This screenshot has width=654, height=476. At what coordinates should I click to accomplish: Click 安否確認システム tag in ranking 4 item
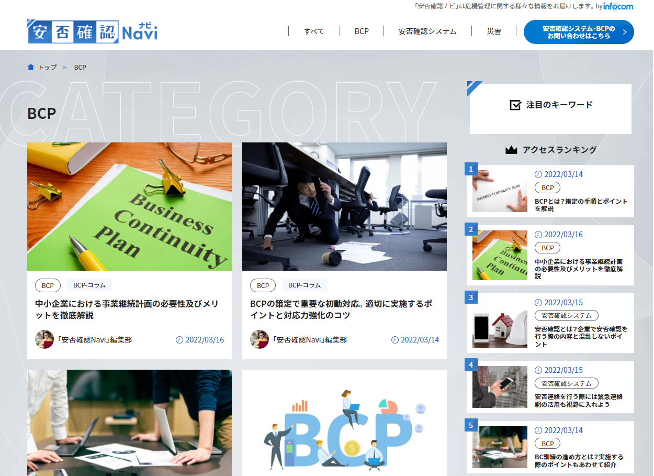[x=567, y=384]
